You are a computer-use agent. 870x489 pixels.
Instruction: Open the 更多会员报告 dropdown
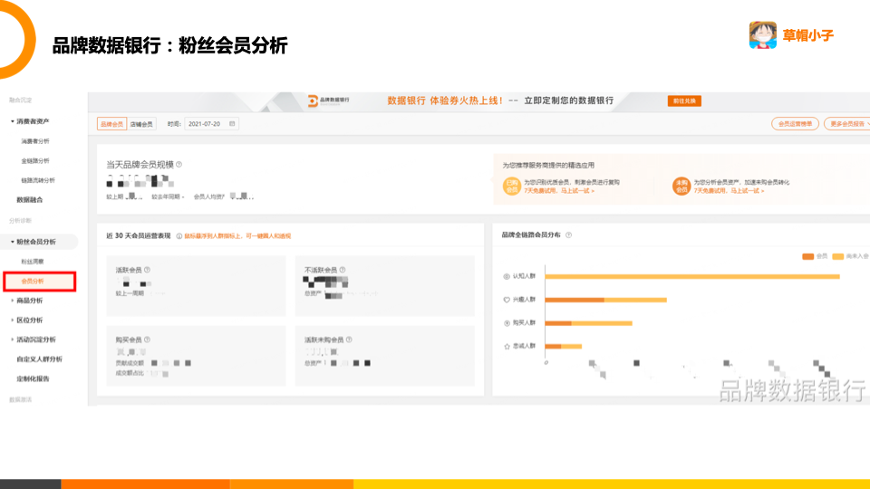(x=847, y=124)
